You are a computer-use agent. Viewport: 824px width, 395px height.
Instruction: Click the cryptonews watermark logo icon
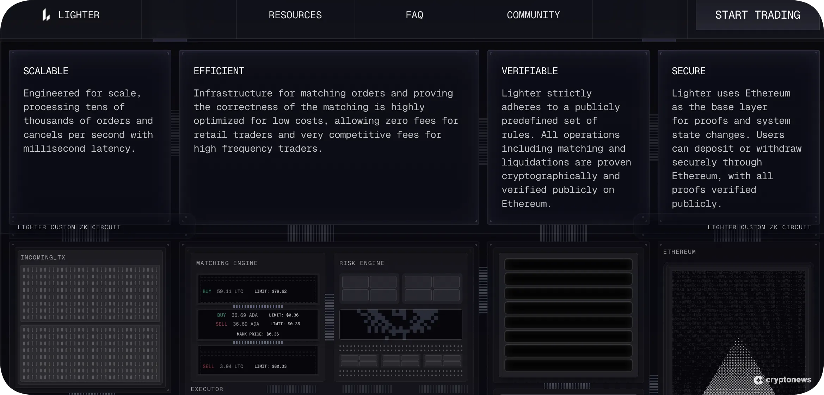click(758, 380)
